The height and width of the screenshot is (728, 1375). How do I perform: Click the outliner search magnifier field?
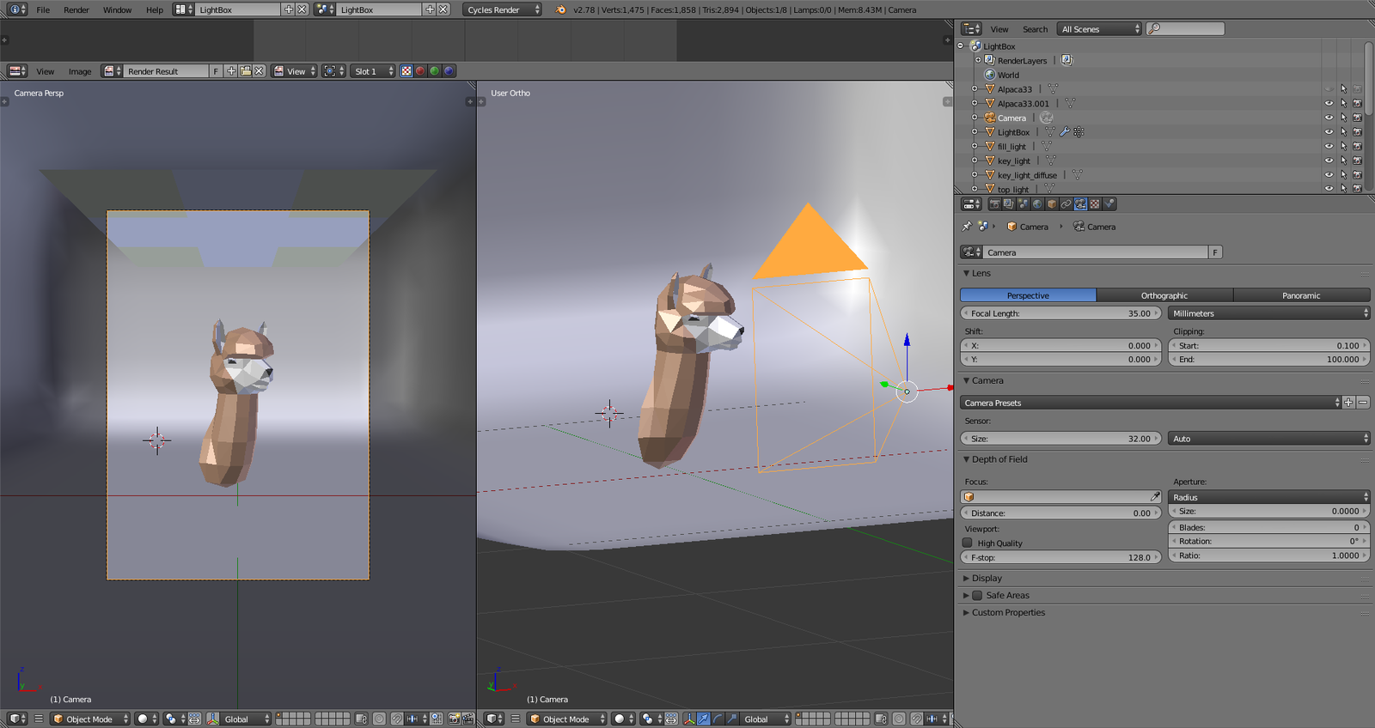pyautogui.click(x=1186, y=29)
